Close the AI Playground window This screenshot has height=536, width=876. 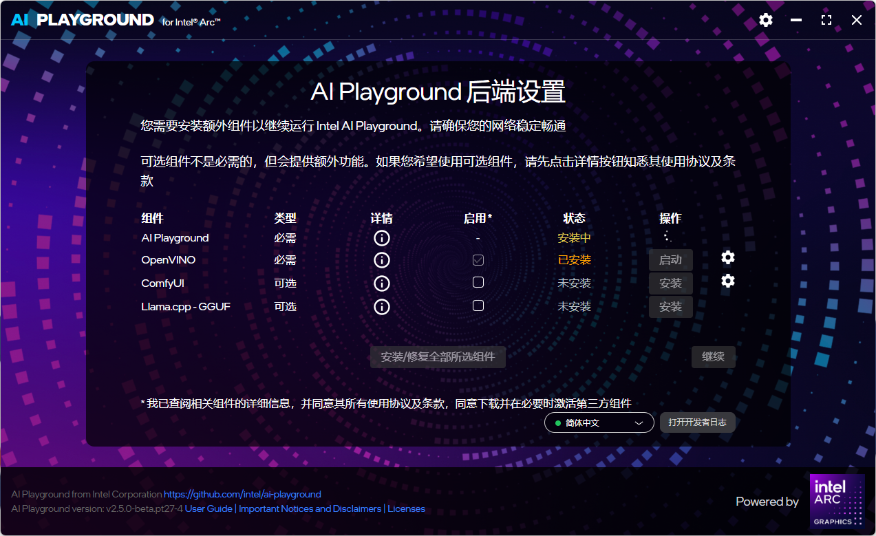click(x=857, y=20)
